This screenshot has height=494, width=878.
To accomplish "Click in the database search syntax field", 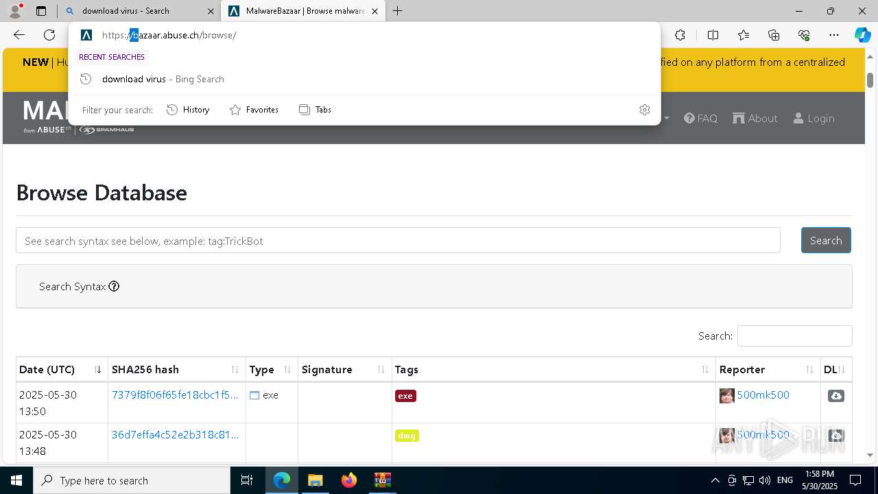I will (398, 241).
